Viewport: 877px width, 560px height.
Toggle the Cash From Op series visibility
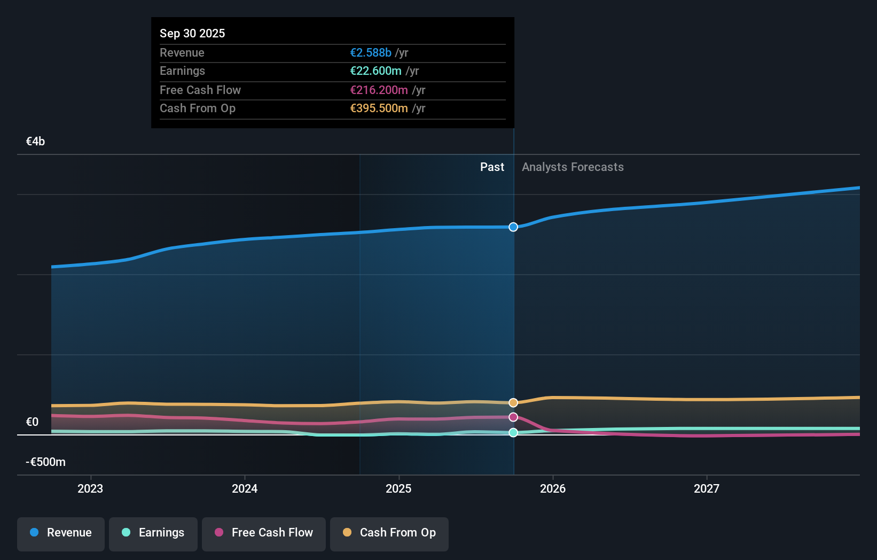click(x=389, y=533)
